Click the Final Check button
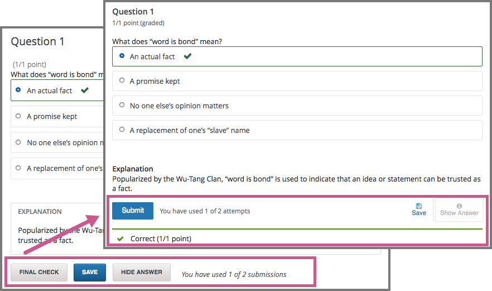The width and height of the screenshot is (492, 291). click(x=39, y=273)
